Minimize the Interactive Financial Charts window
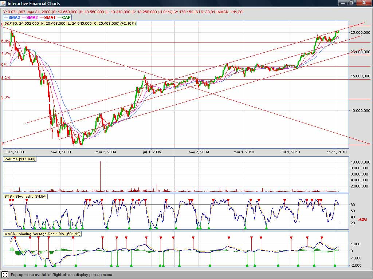 coord(343,3)
